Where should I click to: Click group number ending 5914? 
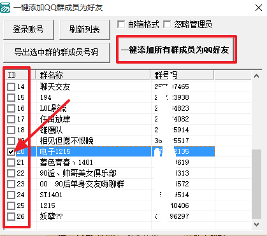(171, 130)
